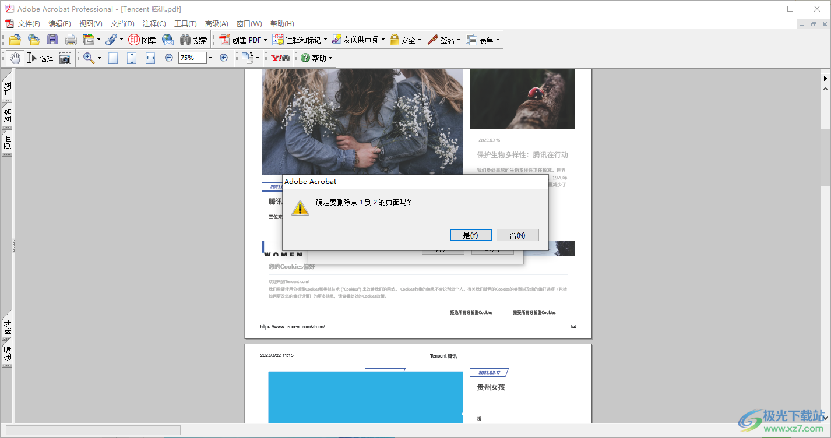Viewport: 831px width, 438px height.
Task: Click the 创建 PDF icon
Action: click(224, 40)
